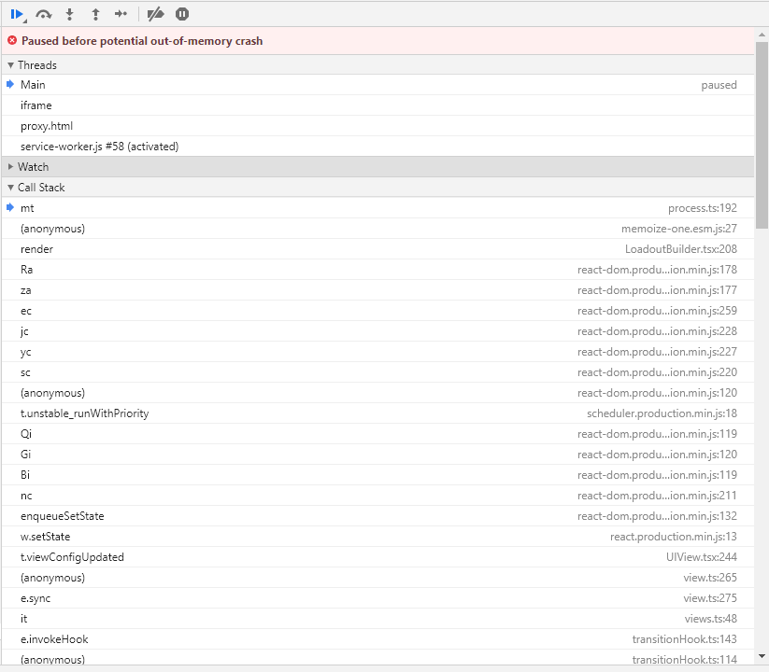Expand the Watch section

tap(9, 166)
